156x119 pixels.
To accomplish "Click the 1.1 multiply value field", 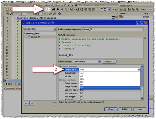I will pyautogui.click(x=39, y=14).
